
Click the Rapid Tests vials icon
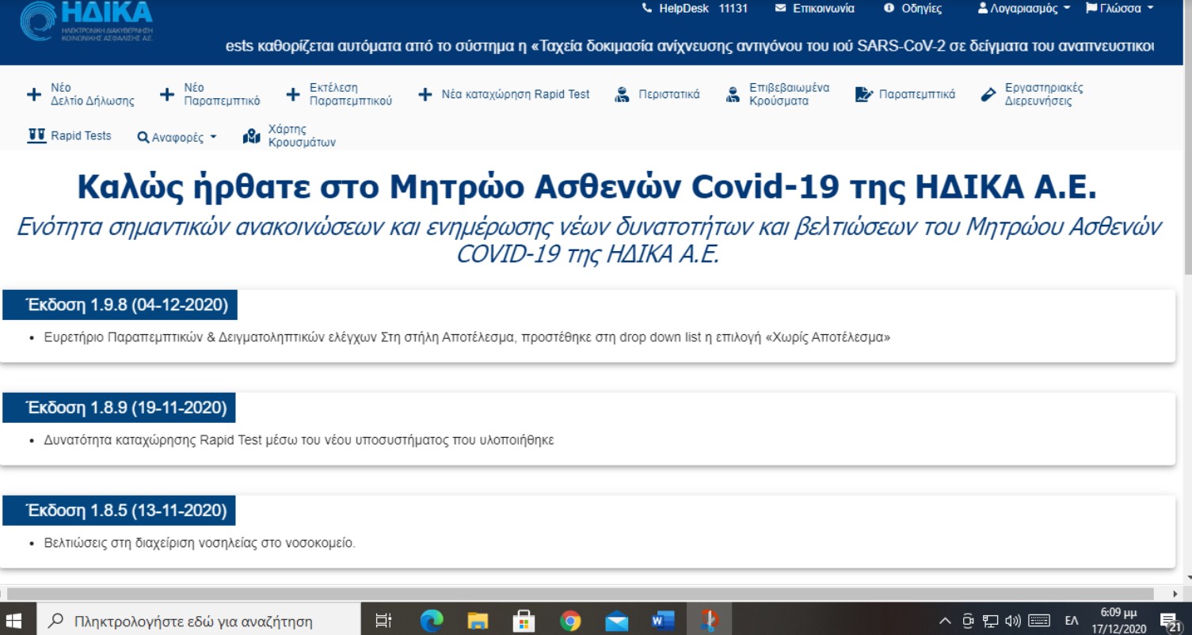(36, 135)
